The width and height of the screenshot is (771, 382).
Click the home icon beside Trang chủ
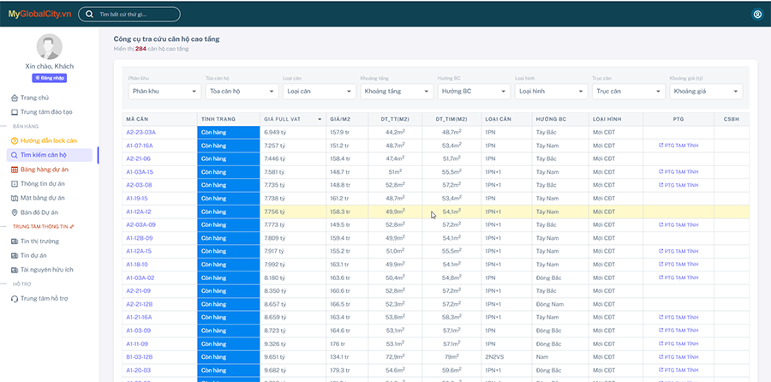pos(14,98)
